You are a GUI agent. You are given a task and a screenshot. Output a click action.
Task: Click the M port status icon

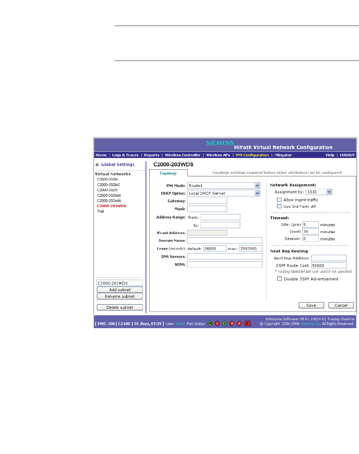pos(210,324)
